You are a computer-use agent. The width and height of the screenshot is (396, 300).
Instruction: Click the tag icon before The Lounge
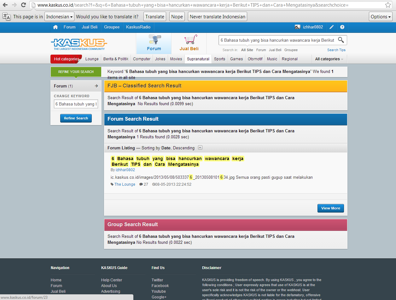tap(112, 184)
